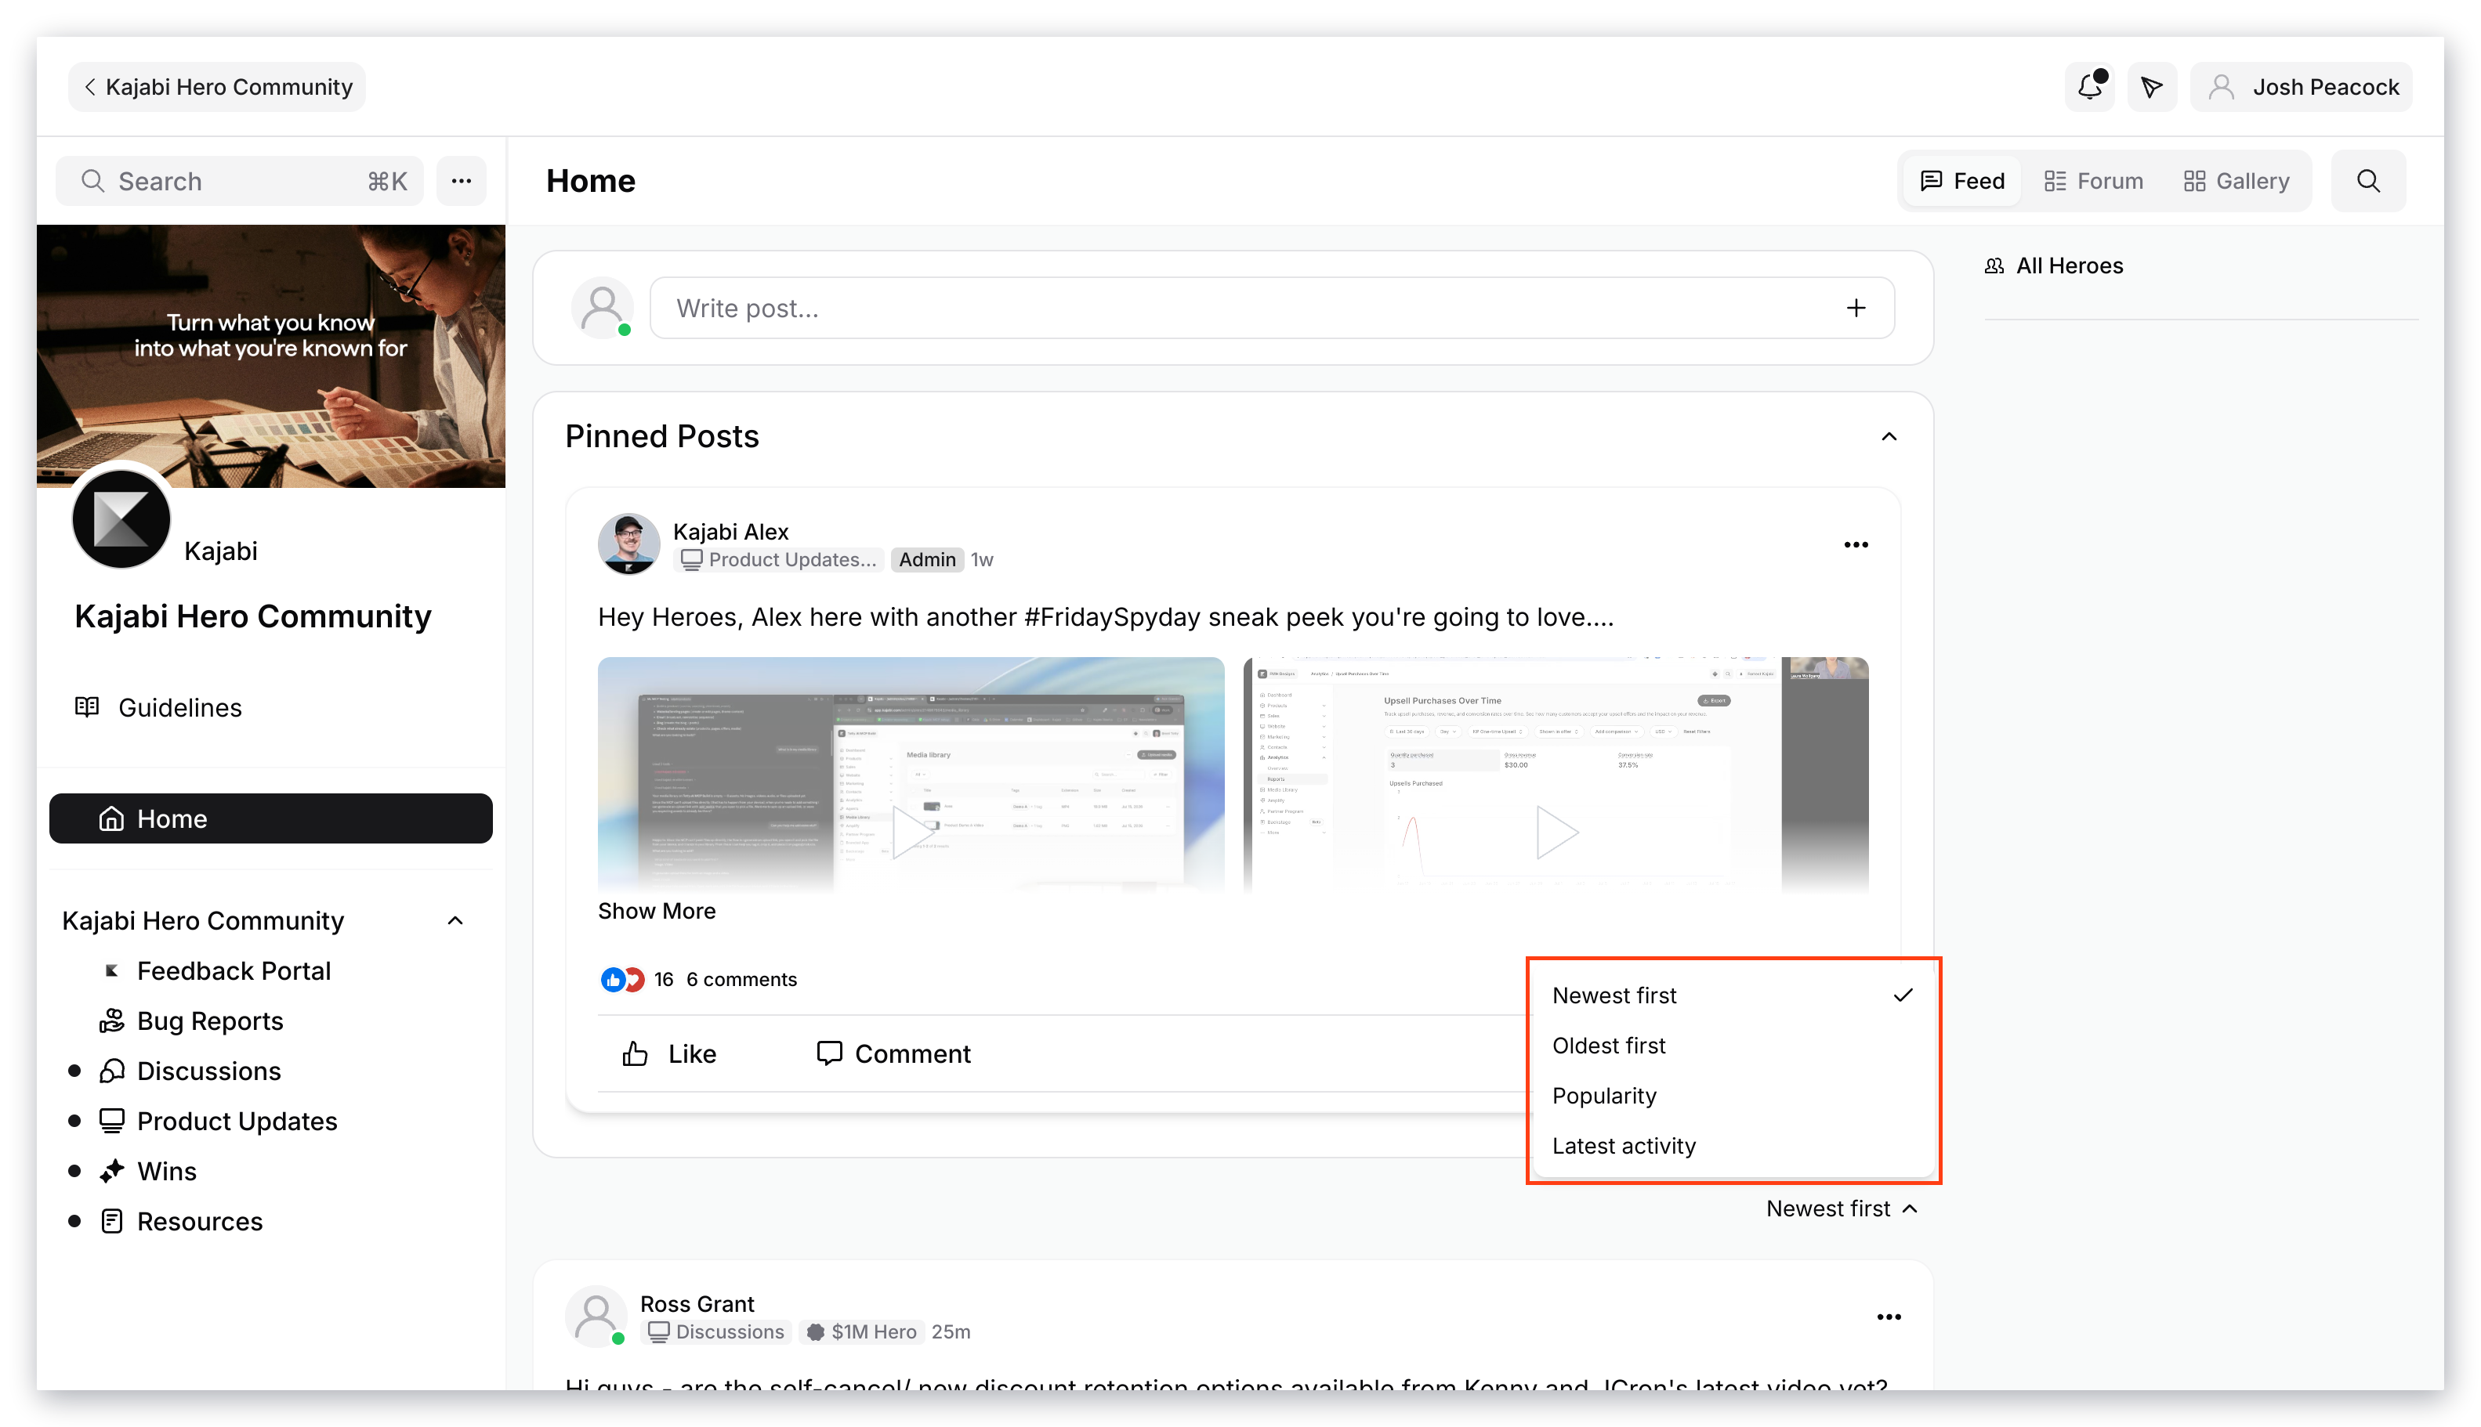Click the Admin badge on Alex's post

927,560
